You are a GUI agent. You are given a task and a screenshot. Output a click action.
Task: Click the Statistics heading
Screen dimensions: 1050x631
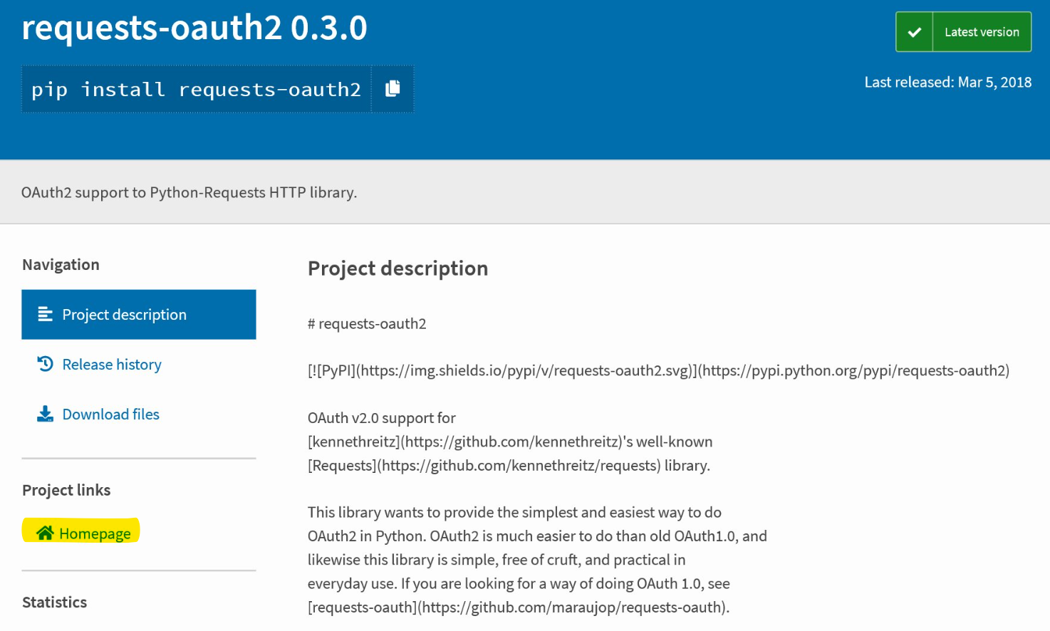click(54, 603)
